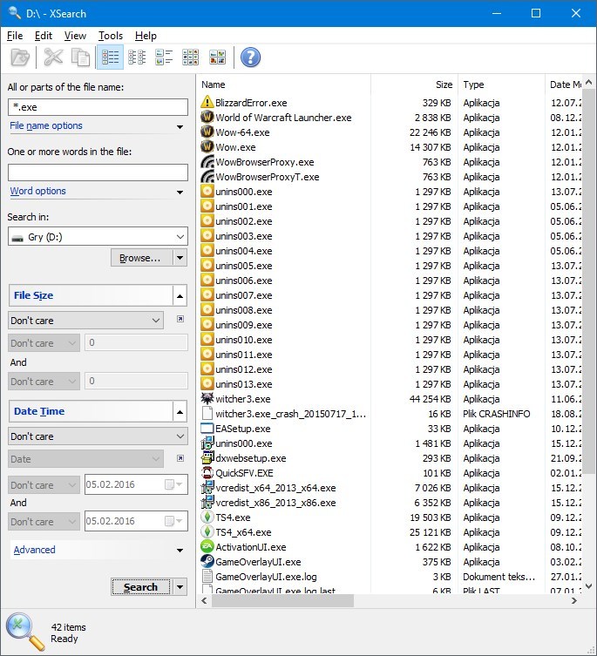
Task: Select WowBrowserProxyT.exe in the results
Action: (267, 177)
